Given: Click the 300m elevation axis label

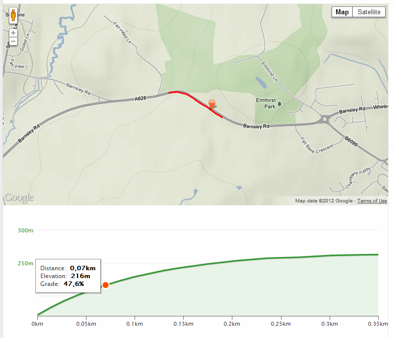Looking at the screenshot, I should 26,230.
